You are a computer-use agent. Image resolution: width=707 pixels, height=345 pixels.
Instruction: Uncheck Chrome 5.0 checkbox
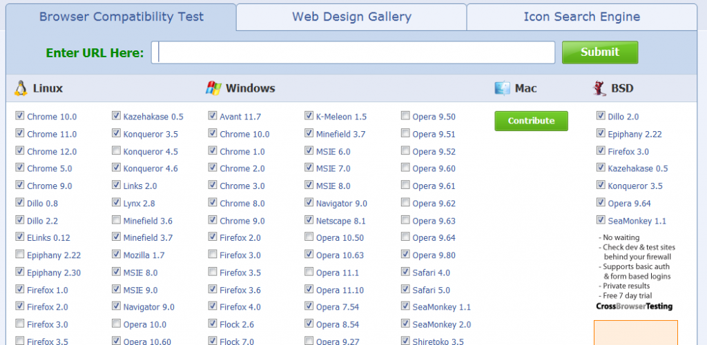[20, 168]
